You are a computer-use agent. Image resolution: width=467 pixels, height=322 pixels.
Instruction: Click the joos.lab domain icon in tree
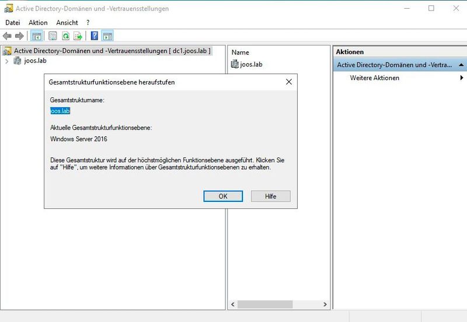[18, 61]
